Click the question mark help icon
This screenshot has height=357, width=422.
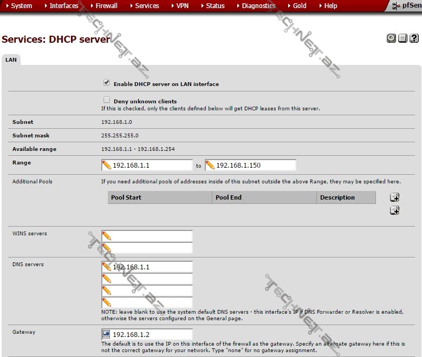click(x=414, y=38)
